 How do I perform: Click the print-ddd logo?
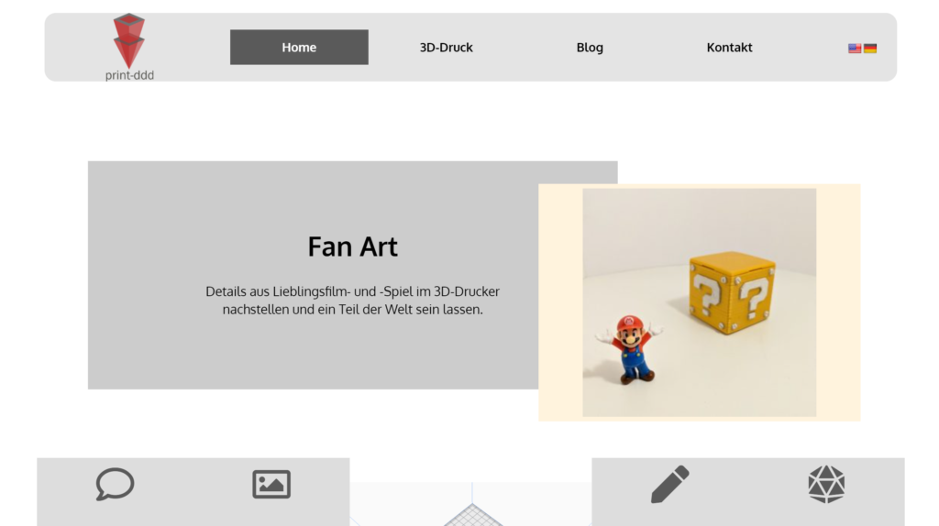[129, 48]
